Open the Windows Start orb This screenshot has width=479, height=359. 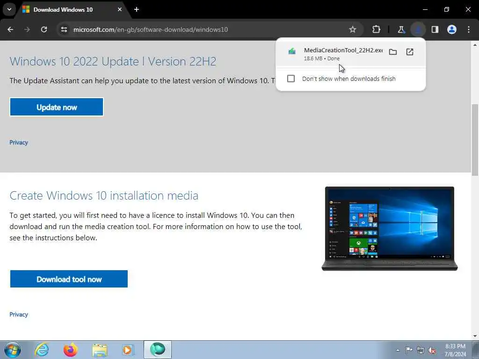click(x=13, y=350)
